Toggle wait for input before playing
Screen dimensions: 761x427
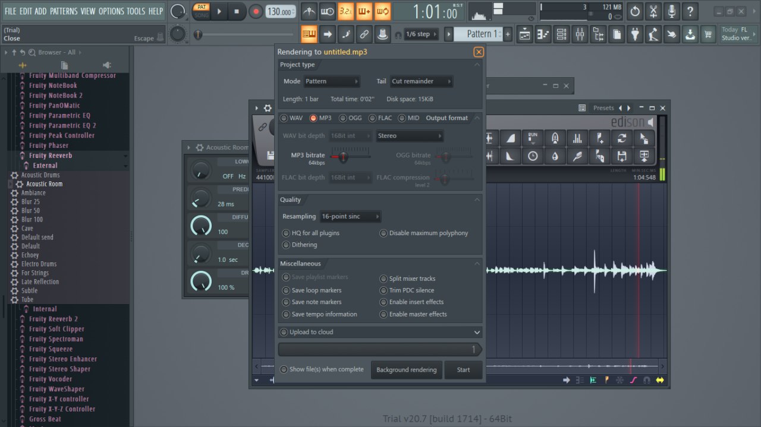click(327, 11)
